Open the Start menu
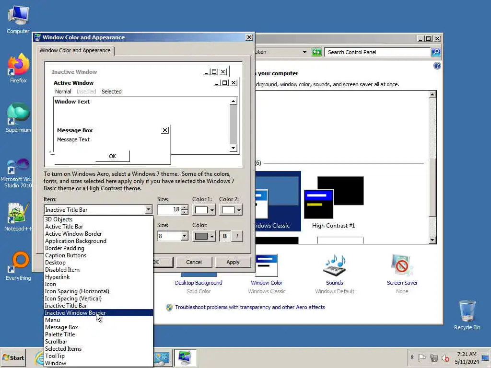The image size is (491, 368). 13,357
